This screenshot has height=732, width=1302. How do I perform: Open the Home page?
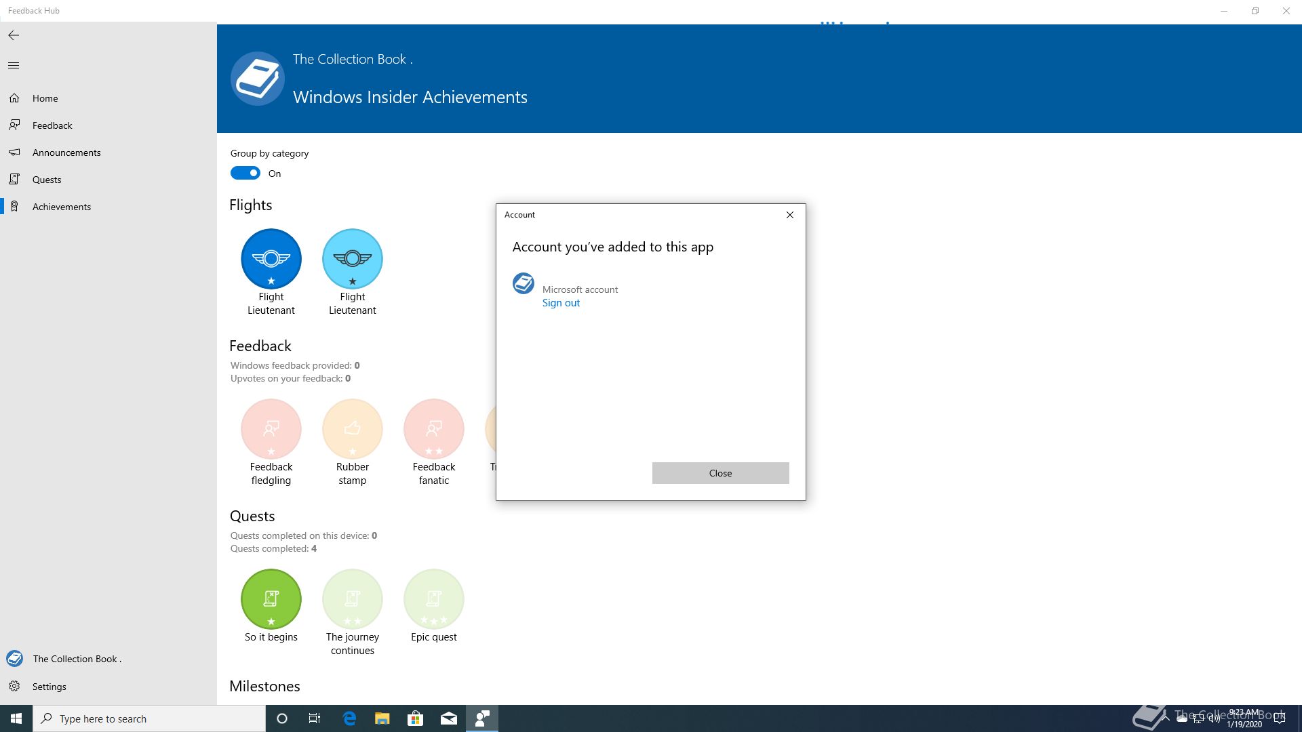[x=45, y=98]
